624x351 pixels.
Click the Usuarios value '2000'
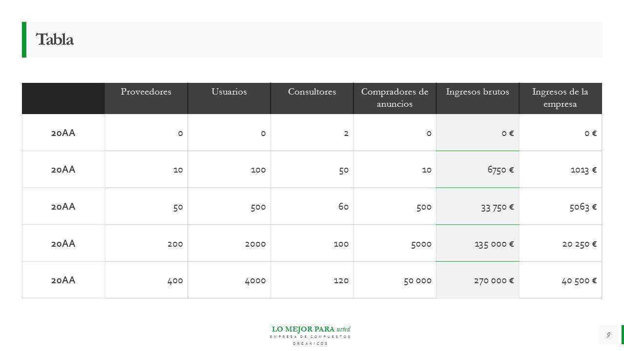(x=229, y=243)
